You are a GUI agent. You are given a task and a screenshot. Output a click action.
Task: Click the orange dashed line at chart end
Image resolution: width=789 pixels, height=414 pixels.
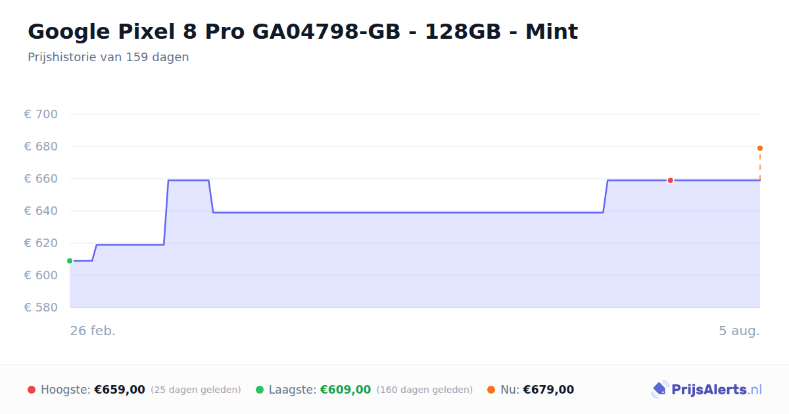click(760, 166)
